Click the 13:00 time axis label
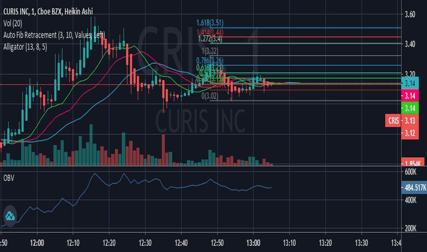Viewport: 427px width, 252px height. coord(253,243)
